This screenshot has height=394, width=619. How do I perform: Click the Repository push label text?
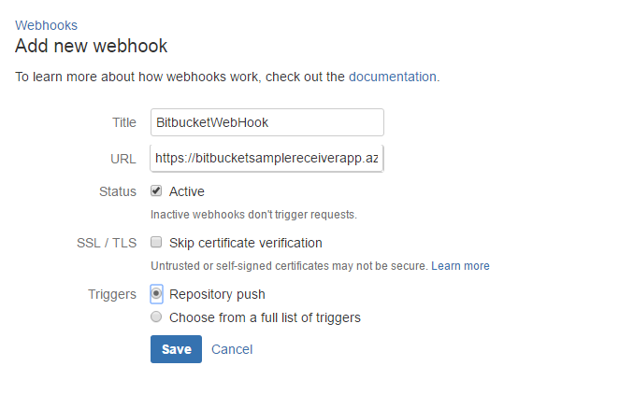217,294
